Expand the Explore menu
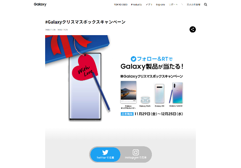Image resolution: width=241 pixels, height=168 pixels. point(160,5)
